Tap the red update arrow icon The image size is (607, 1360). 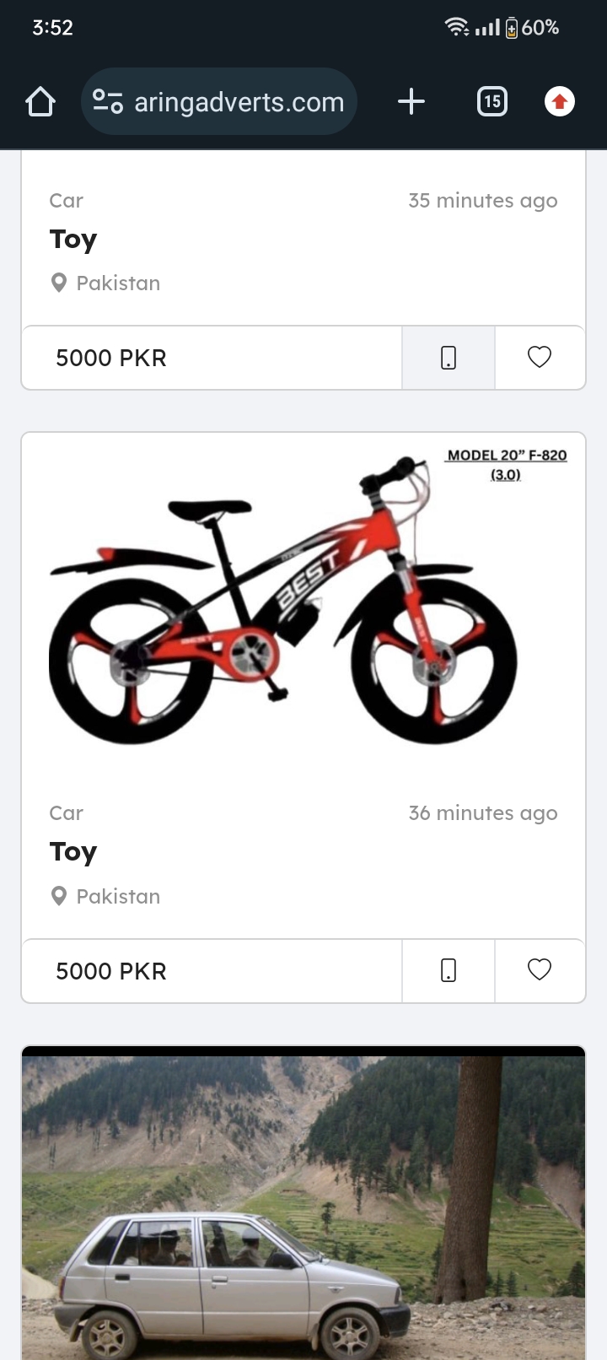559,102
